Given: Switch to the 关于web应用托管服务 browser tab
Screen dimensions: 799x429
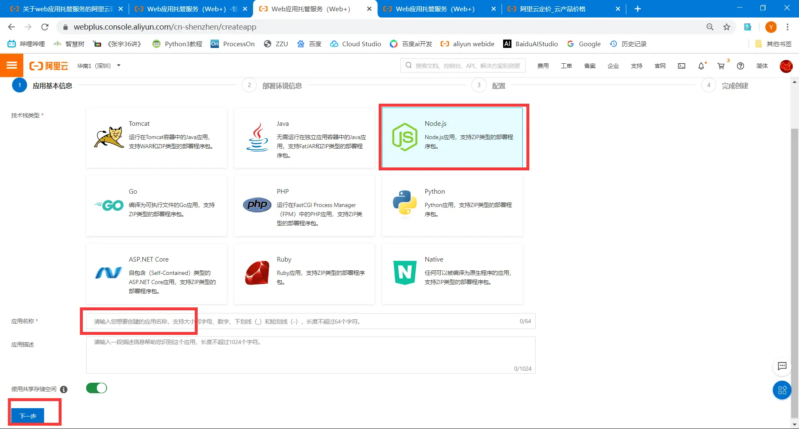Looking at the screenshot, I should click(x=66, y=9).
